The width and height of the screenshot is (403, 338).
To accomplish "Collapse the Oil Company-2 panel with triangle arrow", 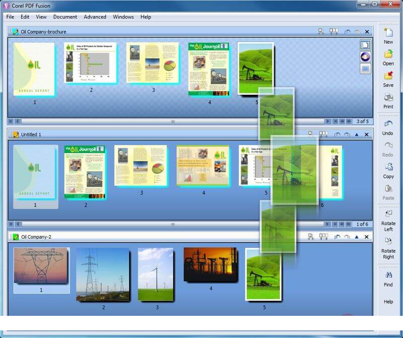I will [357, 237].
